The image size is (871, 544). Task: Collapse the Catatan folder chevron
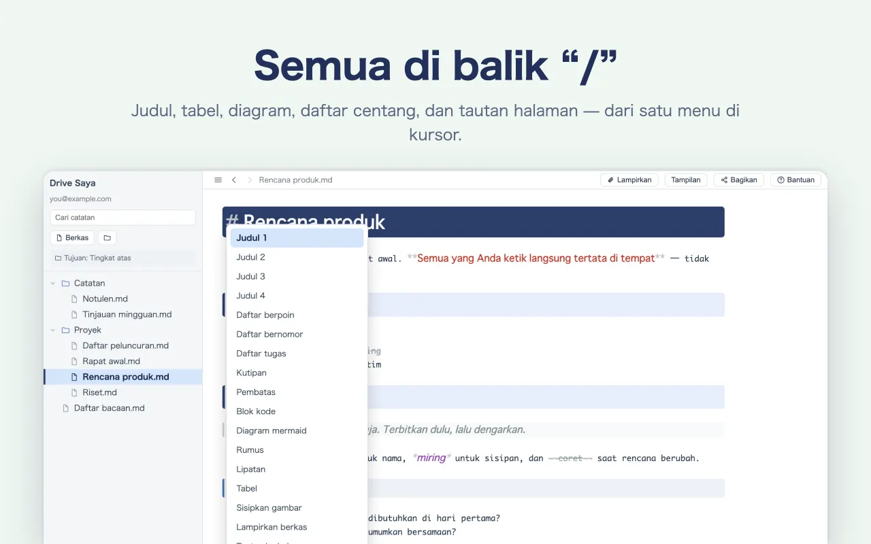53,283
